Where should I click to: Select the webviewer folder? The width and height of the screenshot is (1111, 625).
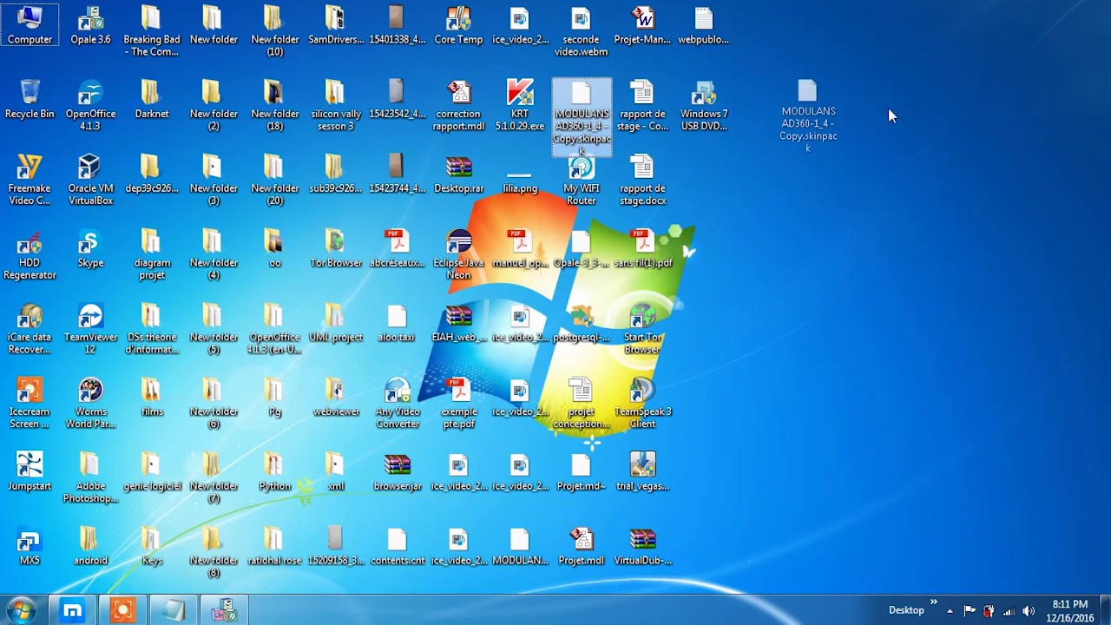(336, 398)
